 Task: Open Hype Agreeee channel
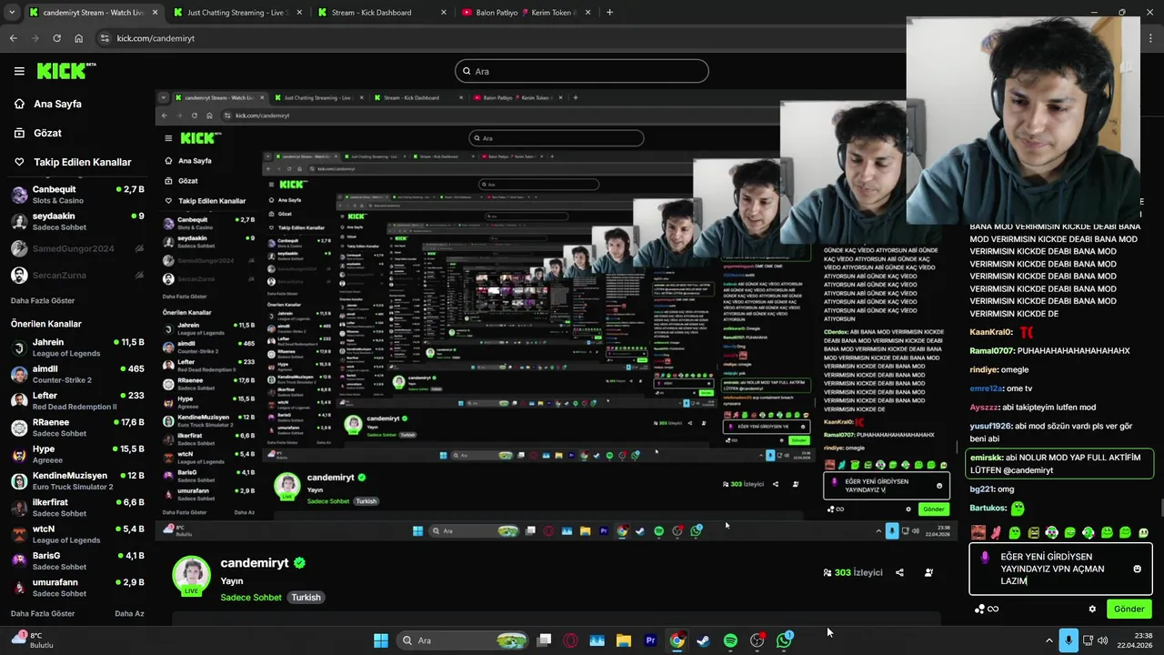pos(77,454)
